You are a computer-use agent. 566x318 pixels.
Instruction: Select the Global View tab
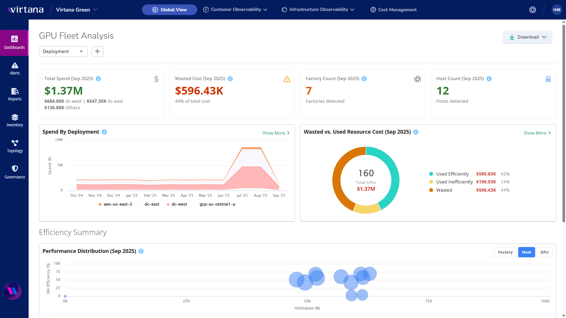pos(170,10)
